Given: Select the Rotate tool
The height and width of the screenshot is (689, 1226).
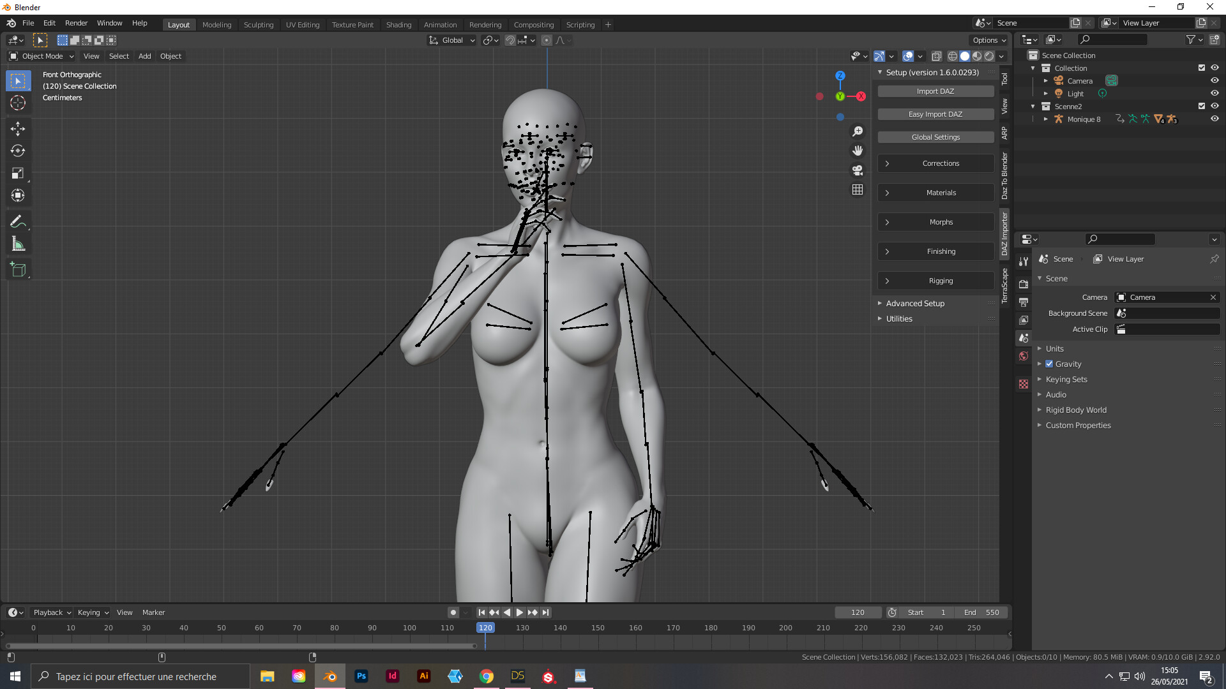Looking at the screenshot, I should (18, 151).
